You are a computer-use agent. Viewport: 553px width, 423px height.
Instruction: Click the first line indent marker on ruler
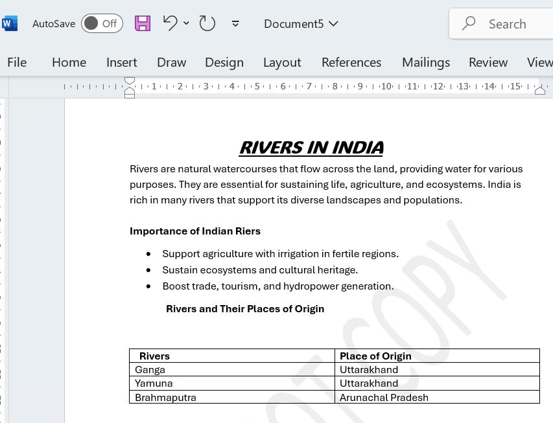click(x=130, y=81)
